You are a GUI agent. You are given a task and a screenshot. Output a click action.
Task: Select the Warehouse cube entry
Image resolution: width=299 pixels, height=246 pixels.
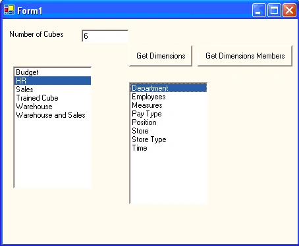pos(53,107)
